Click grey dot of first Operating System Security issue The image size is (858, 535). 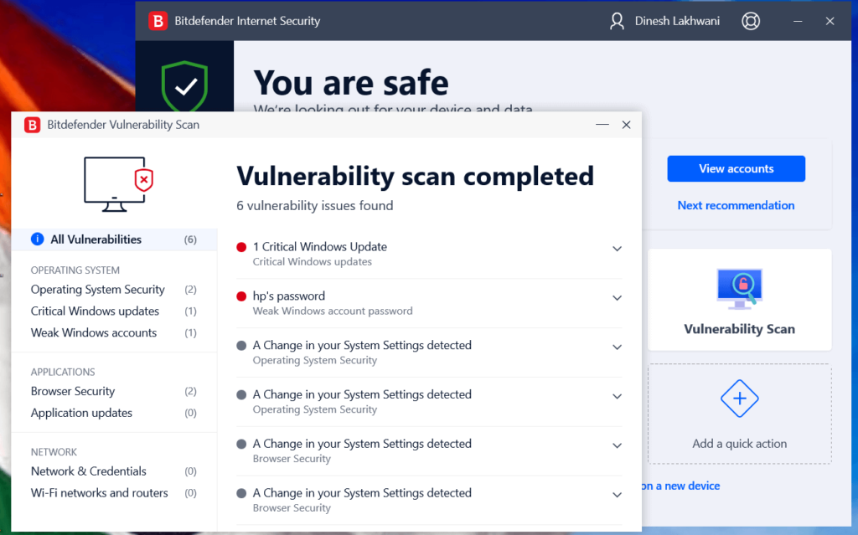click(x=241, y=346)
